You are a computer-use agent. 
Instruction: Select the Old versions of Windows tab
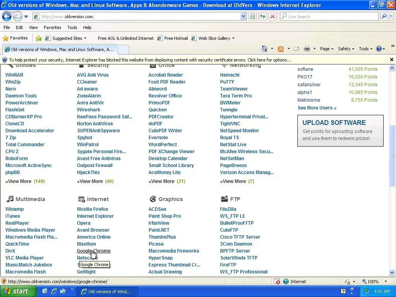point(60,49)
